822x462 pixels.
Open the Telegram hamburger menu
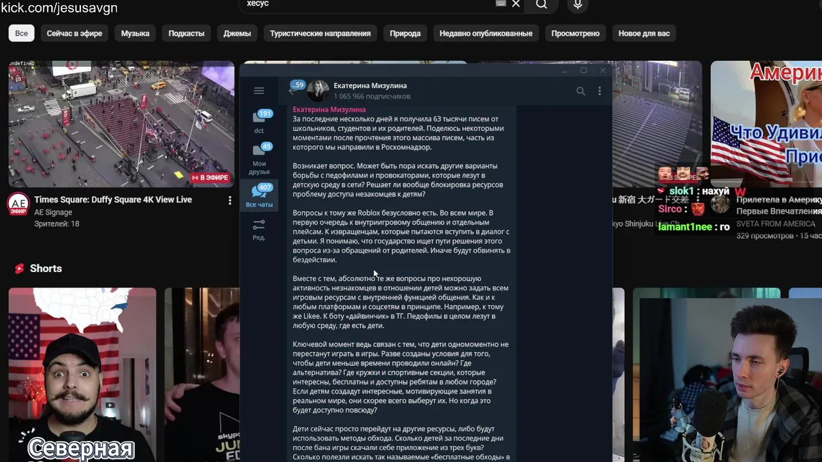(259, 91)
